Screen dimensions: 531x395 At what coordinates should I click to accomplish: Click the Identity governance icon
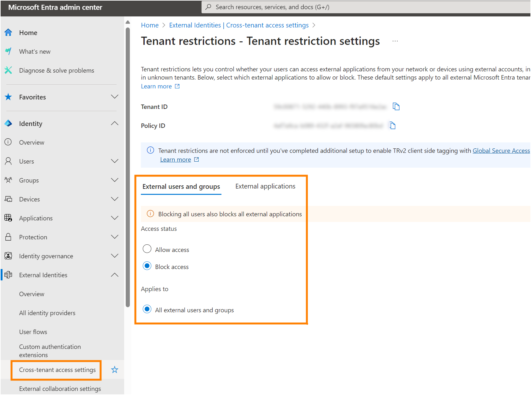pyautogui.click(x=8, y=256)
